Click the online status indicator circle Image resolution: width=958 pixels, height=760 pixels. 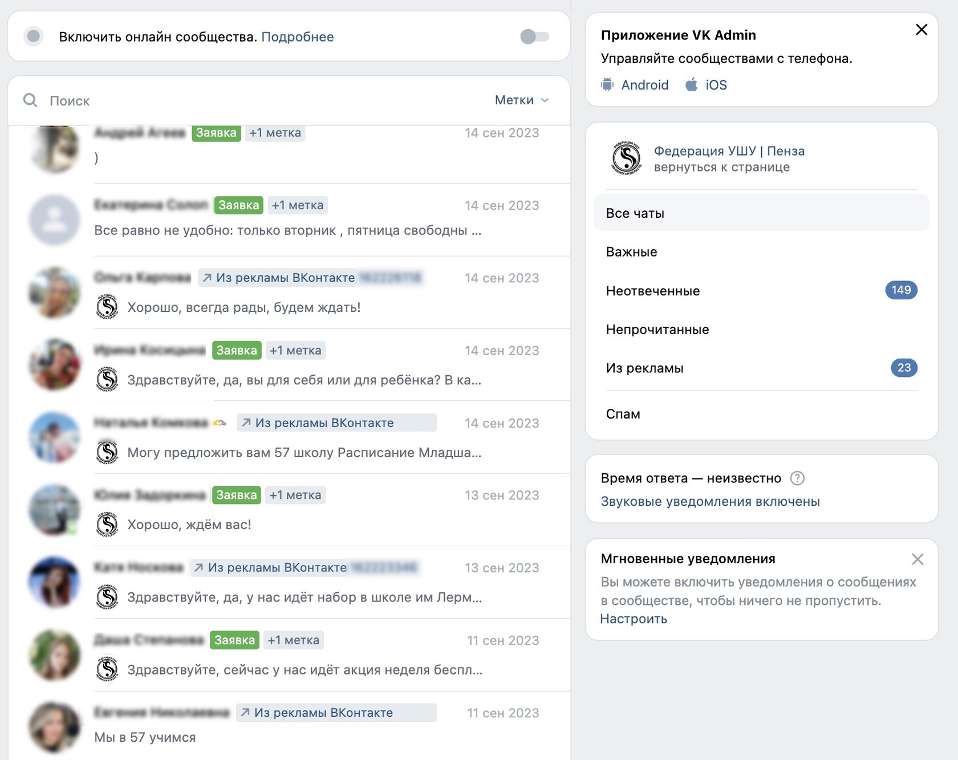34,36
